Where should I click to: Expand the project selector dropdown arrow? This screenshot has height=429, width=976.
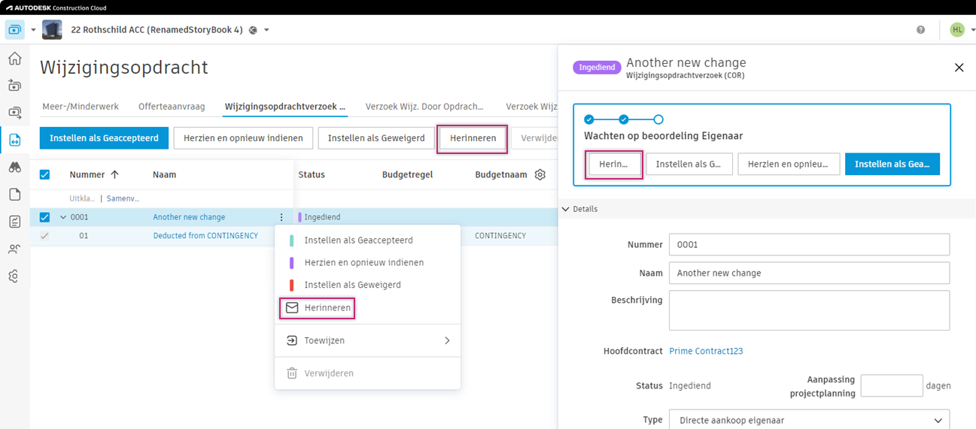(266, 30)
